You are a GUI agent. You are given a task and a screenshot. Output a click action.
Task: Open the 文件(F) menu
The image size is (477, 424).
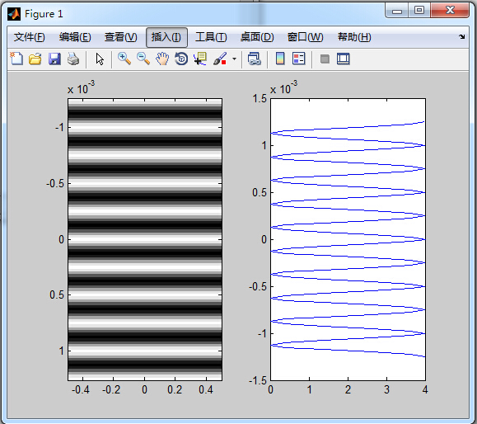pos(29,37)
